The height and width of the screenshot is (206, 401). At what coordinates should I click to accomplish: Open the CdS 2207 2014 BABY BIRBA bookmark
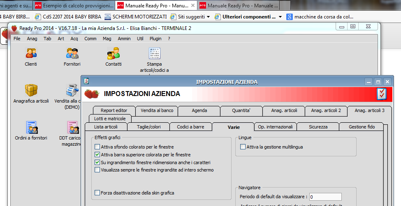click(x=68, y=17)
